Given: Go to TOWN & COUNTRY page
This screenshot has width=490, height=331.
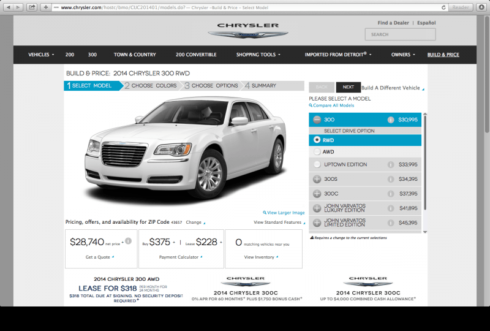Looking at the screenshot, I should coord(135,55).
